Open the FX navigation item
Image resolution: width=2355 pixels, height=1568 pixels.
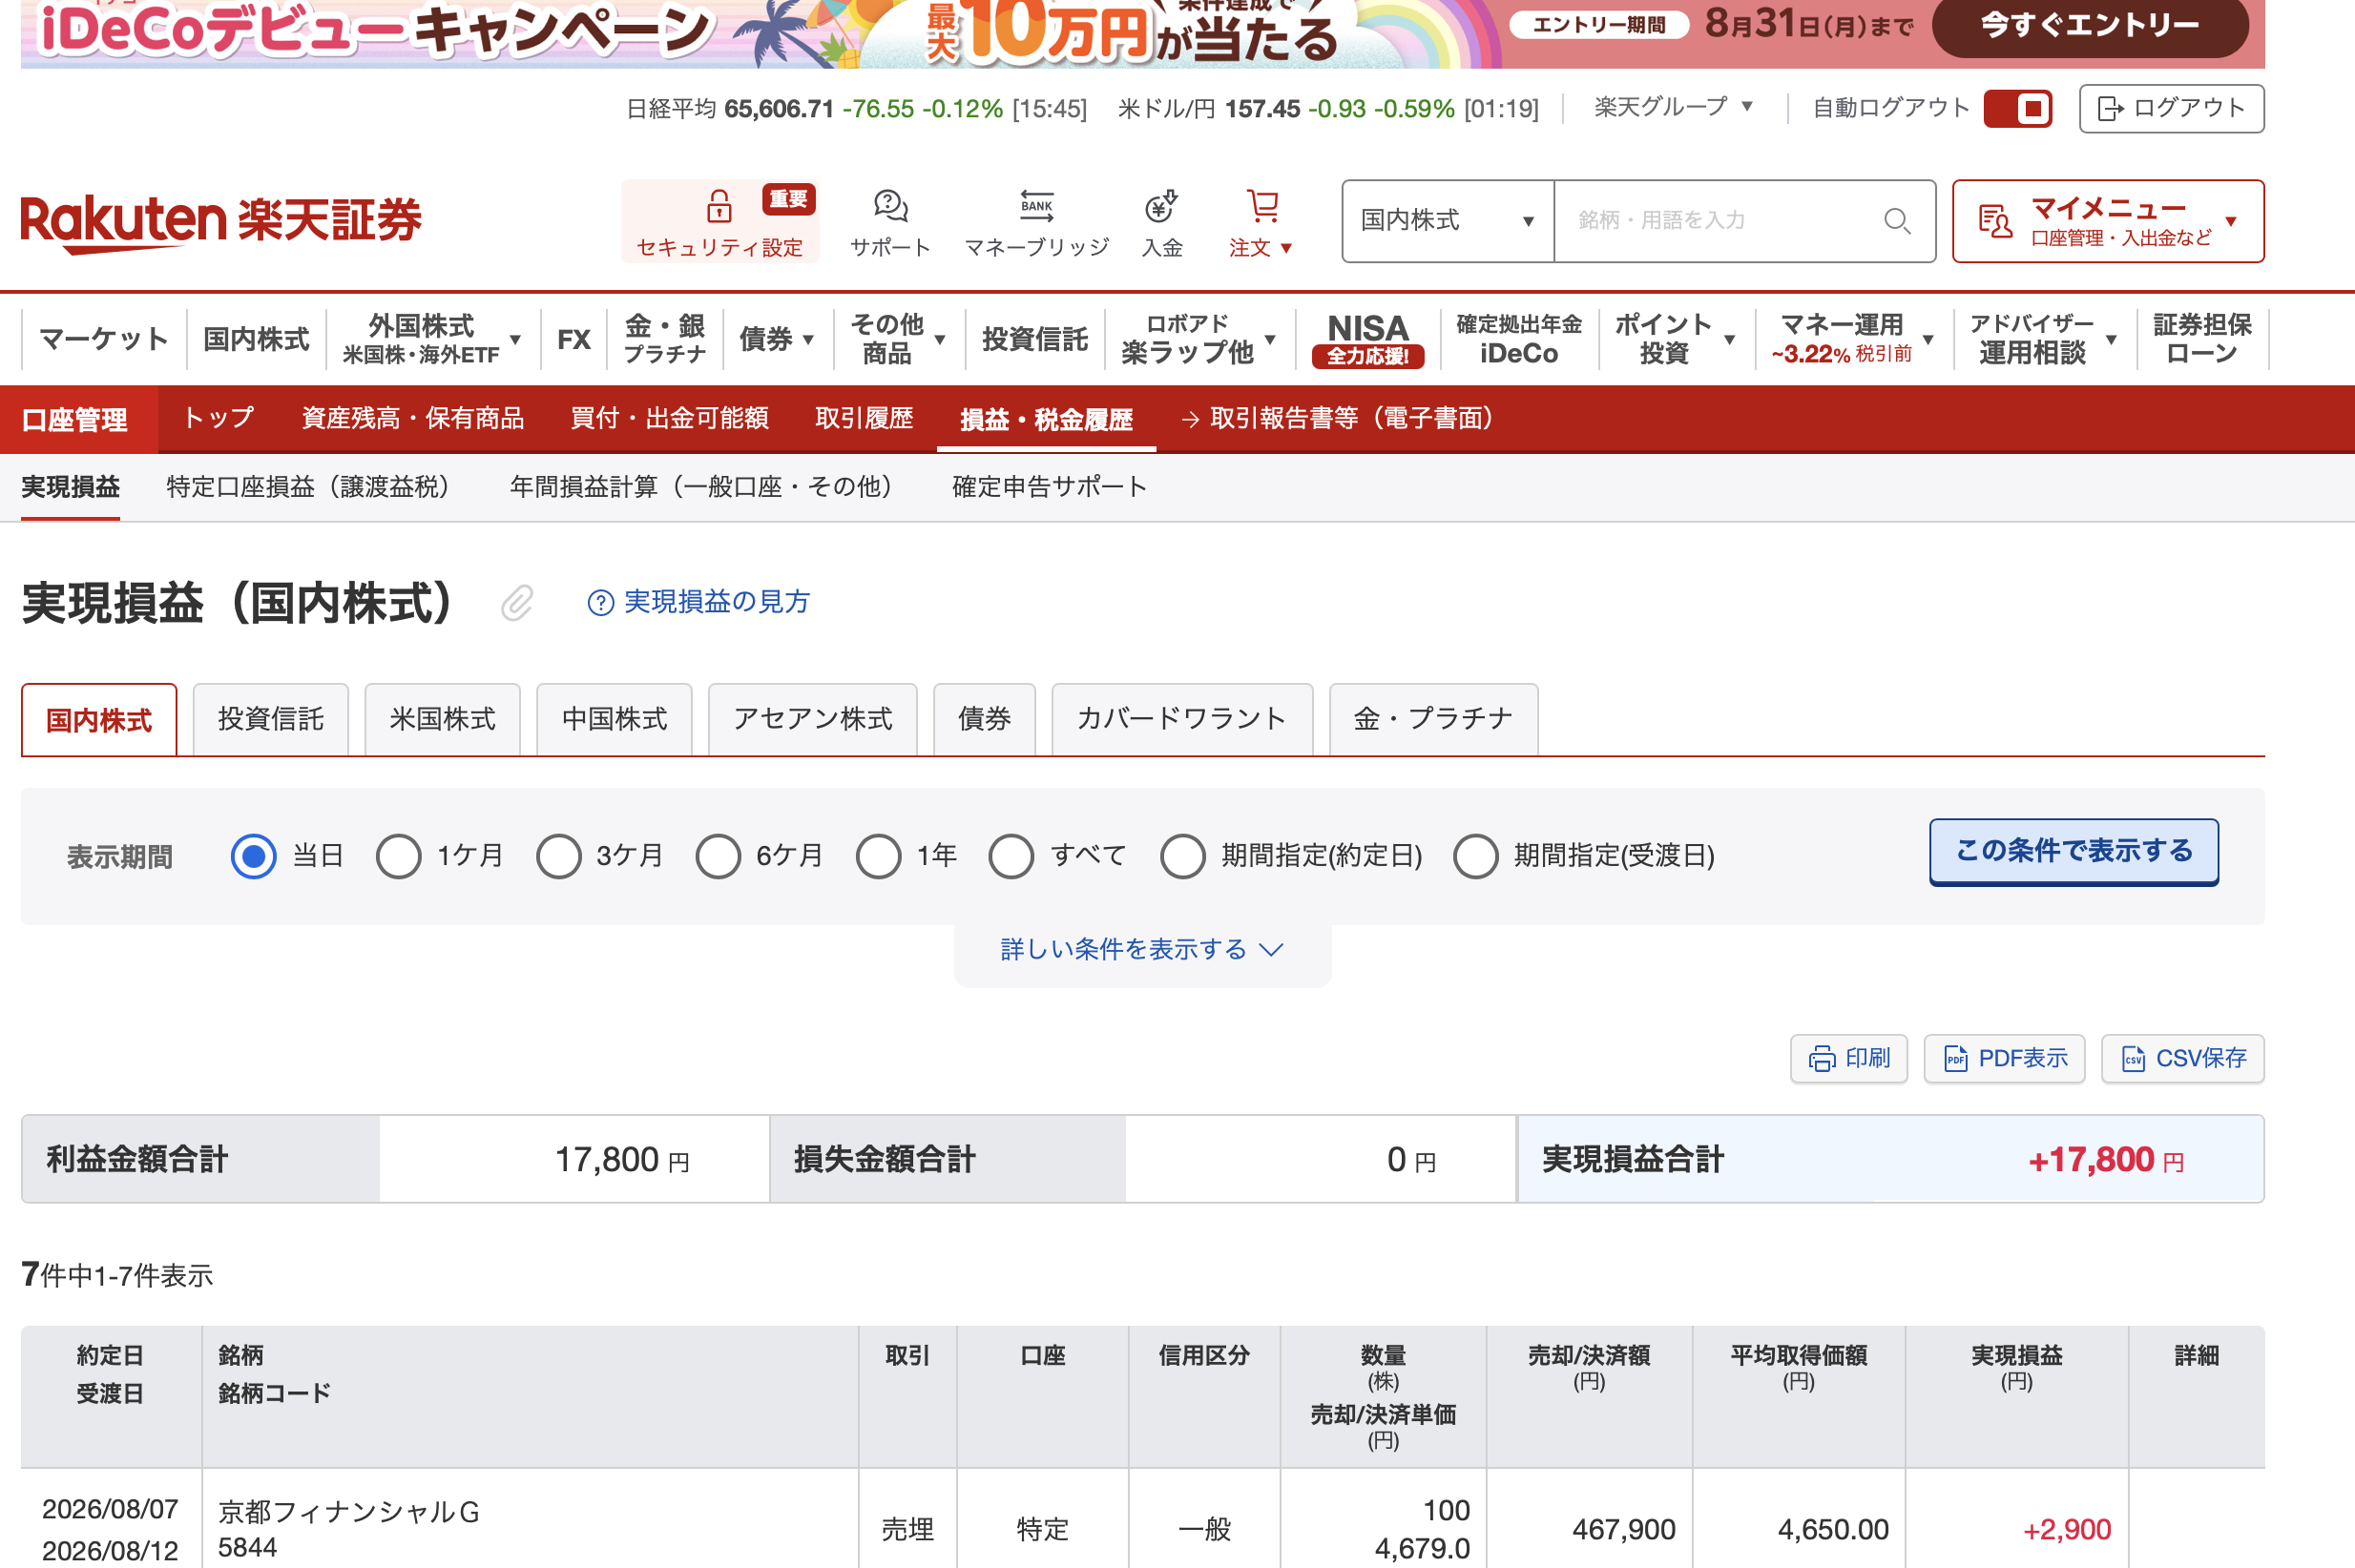coord(573,339)
